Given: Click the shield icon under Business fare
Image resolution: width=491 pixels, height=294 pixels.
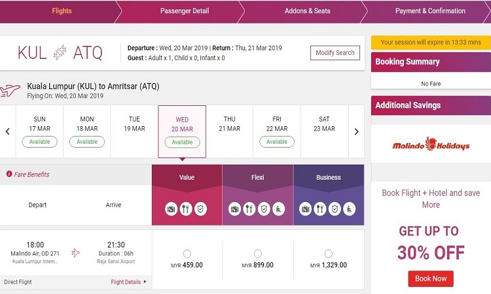Looking at the screenshot, I should coord(336,209).
